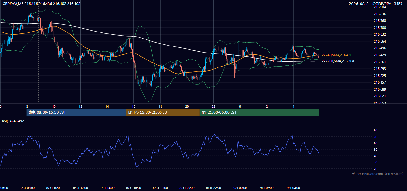Click the RSI(14) 43.4921 indicator label
The image size is (407, 191).
click(14, 121)
